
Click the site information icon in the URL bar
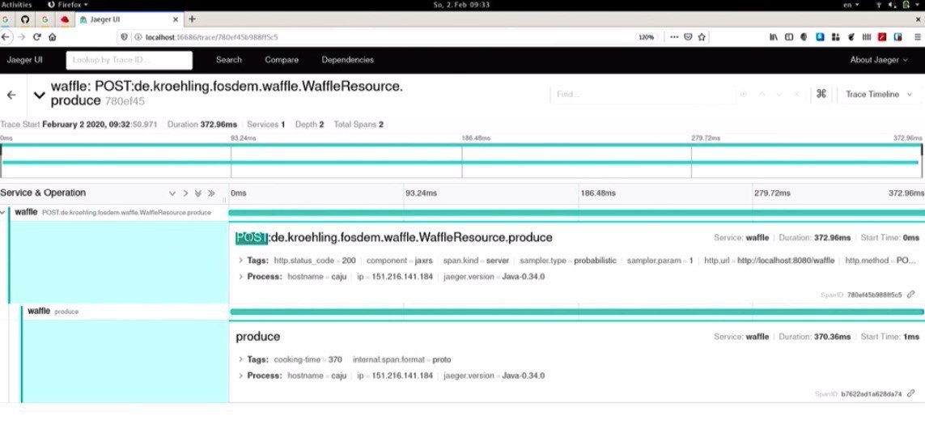point(138,36)
